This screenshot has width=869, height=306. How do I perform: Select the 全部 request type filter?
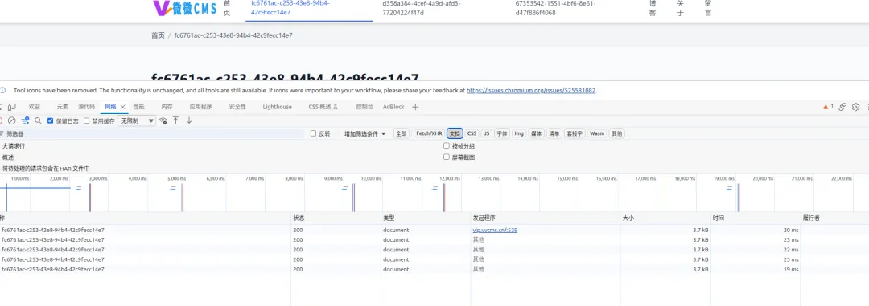402,133
